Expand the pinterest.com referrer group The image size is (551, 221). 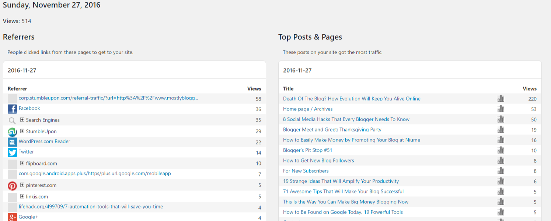pos(22,185)
